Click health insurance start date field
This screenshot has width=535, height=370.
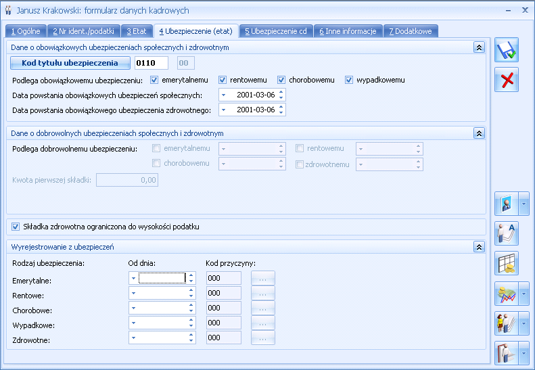point(253,110)
